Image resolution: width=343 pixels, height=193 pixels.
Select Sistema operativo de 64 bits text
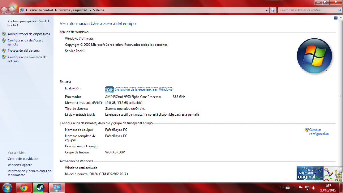[125, 109]
